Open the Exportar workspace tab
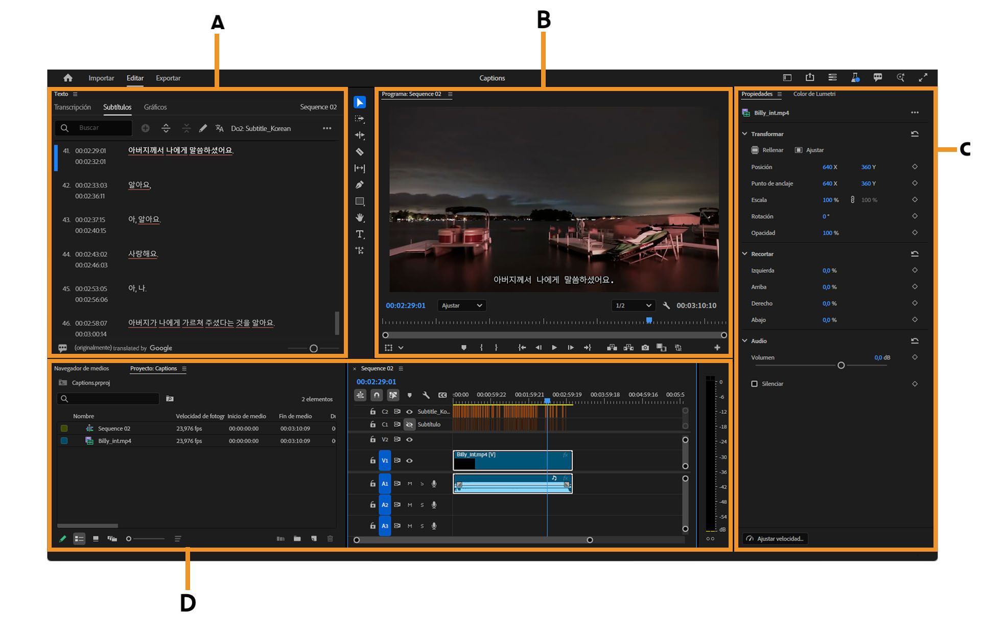This screenshot has width=981, height=634. pyautogui.click(x=168, y=78)
